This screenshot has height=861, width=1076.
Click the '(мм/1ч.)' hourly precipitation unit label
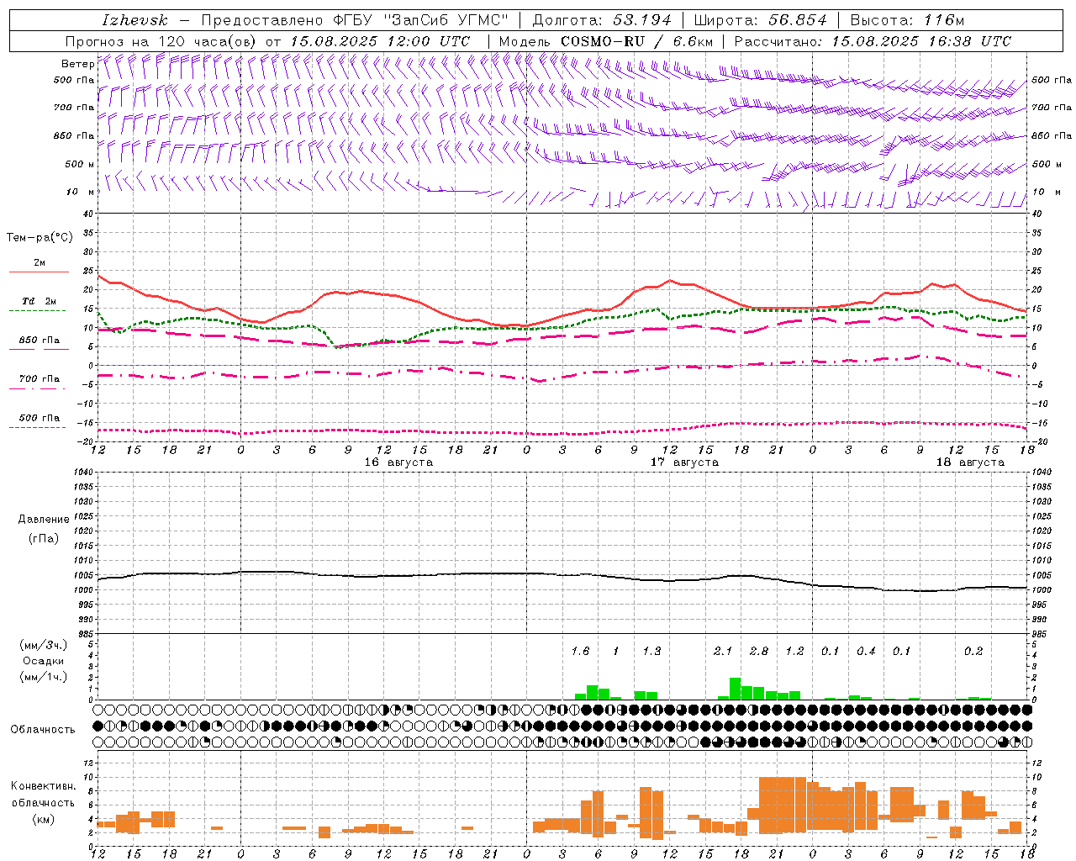click(x=44, y=677)
